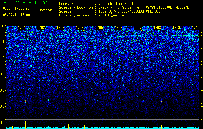Click the 1701 time marker
This screenshot has height=129, width=203.
pos(22,28)
